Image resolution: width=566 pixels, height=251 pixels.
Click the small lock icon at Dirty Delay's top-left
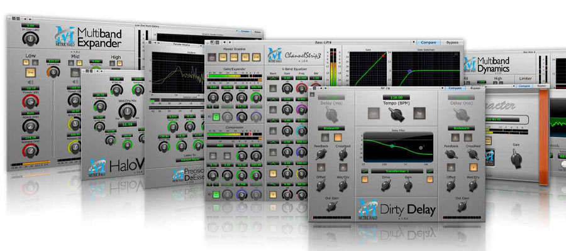coord(312,94)
